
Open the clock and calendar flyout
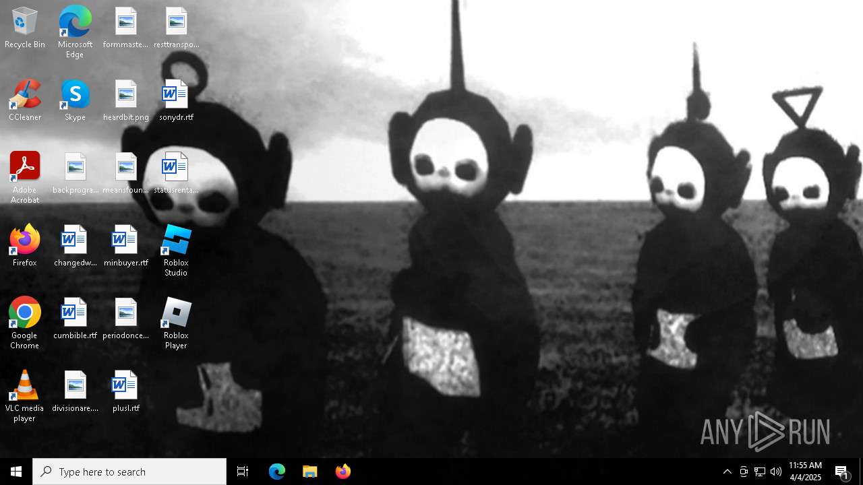(x=805, y=472)
